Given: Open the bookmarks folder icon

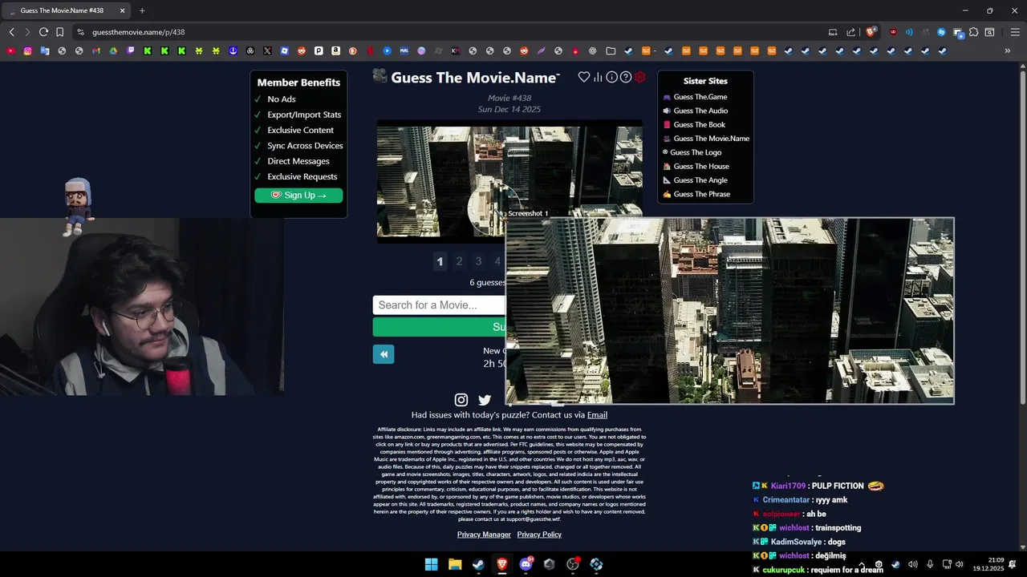Looking at the screenshot, I should coord(611,50).
